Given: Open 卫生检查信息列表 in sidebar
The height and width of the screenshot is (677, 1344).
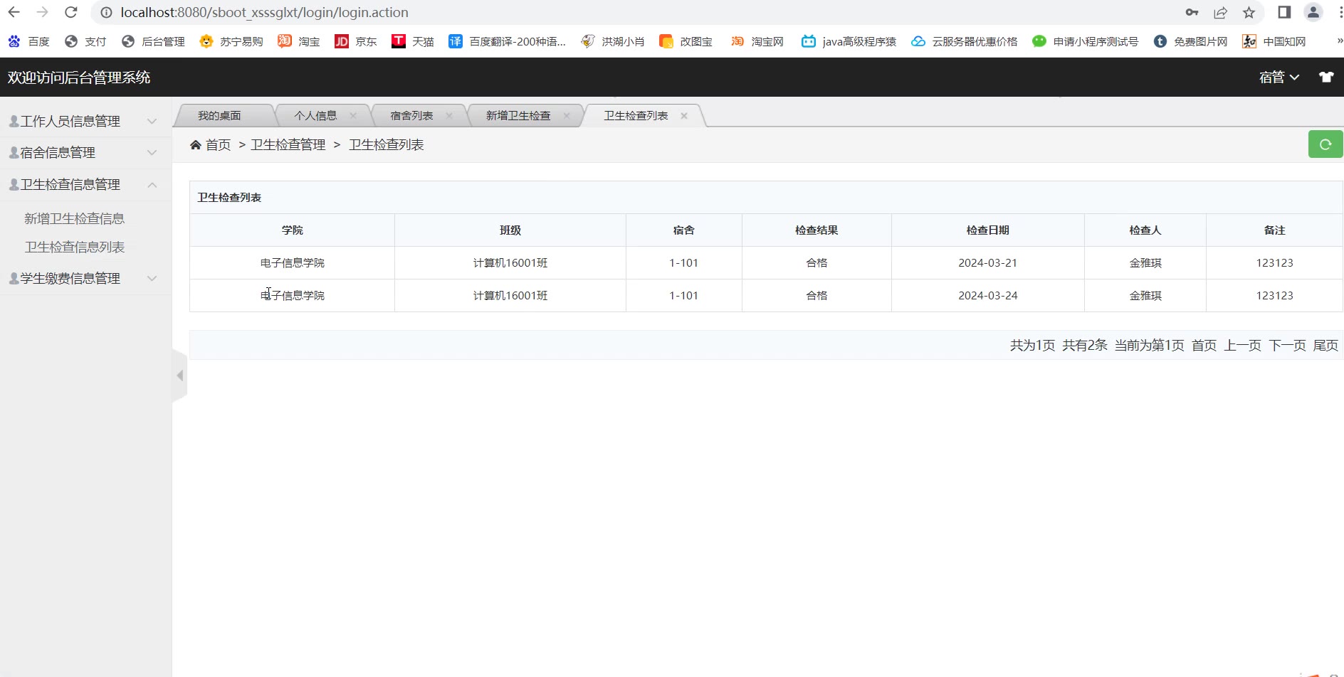Looking at the screenshot, I should (x=75, y=247).
